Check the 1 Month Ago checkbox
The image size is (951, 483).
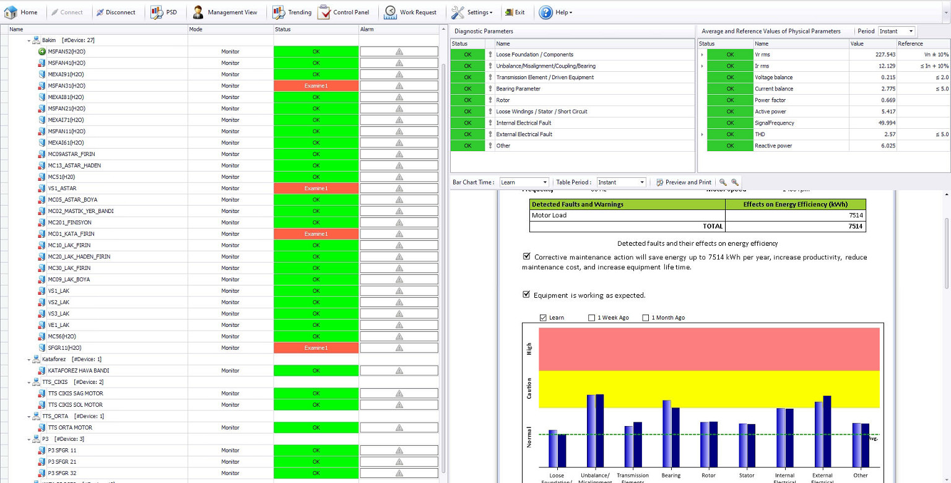[x=646, y=318]
